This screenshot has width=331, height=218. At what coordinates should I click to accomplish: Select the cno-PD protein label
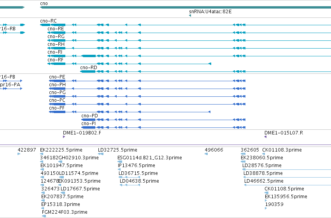[x=90, y=116]
